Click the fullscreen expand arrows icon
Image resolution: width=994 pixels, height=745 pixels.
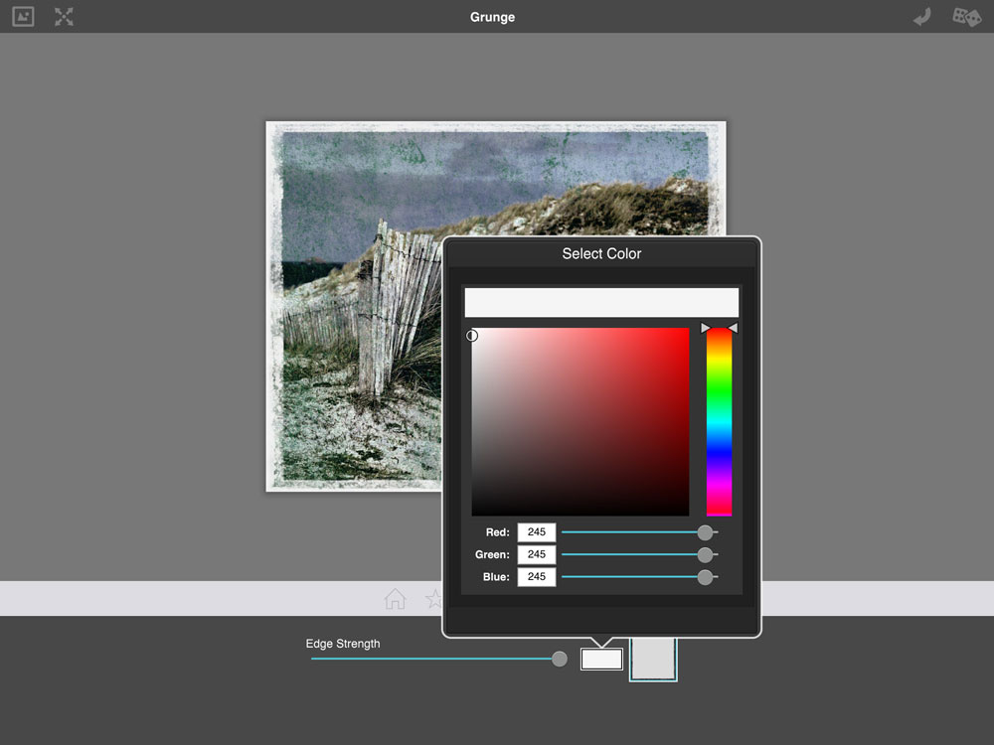tap(64, 17)
